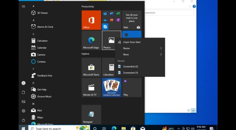Click the Productivity group header

click(x=88, y=7)
